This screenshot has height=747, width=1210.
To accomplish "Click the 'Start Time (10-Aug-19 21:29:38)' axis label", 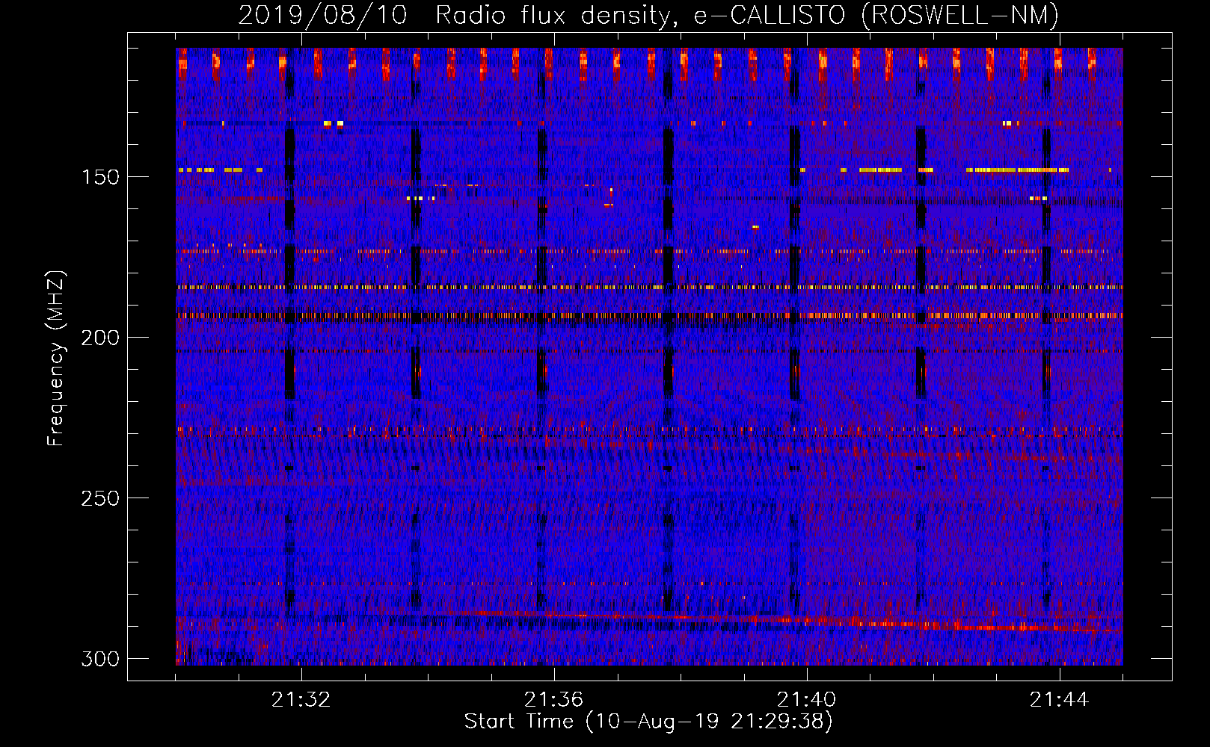I will click(648, 722).
